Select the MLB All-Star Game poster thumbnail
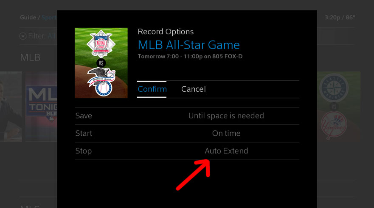The width and height of the screenshot is (374, 208). (x=101, y=63)
